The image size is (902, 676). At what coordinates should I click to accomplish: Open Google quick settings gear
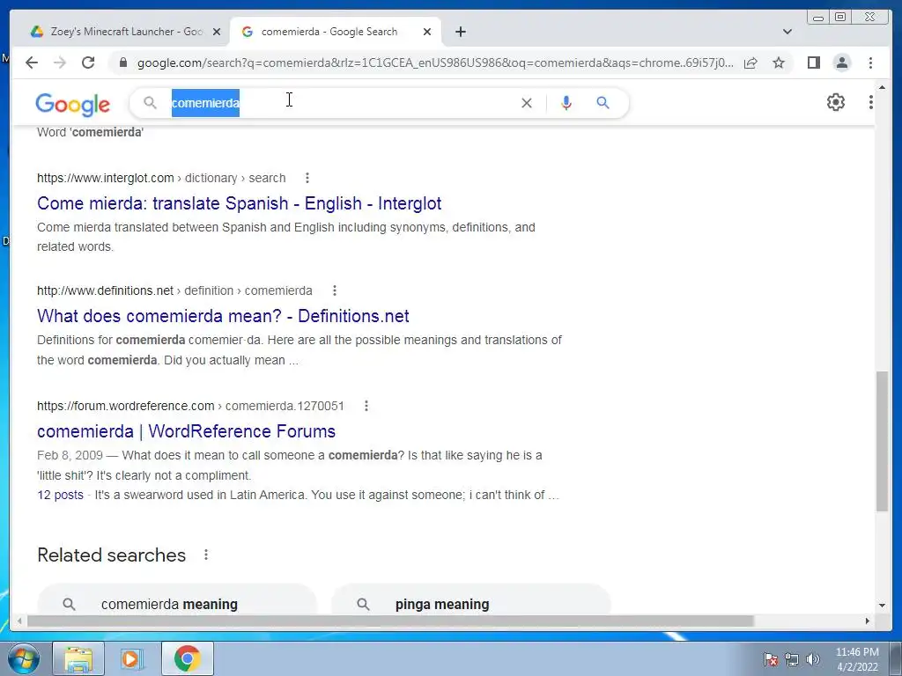point(836,102)
